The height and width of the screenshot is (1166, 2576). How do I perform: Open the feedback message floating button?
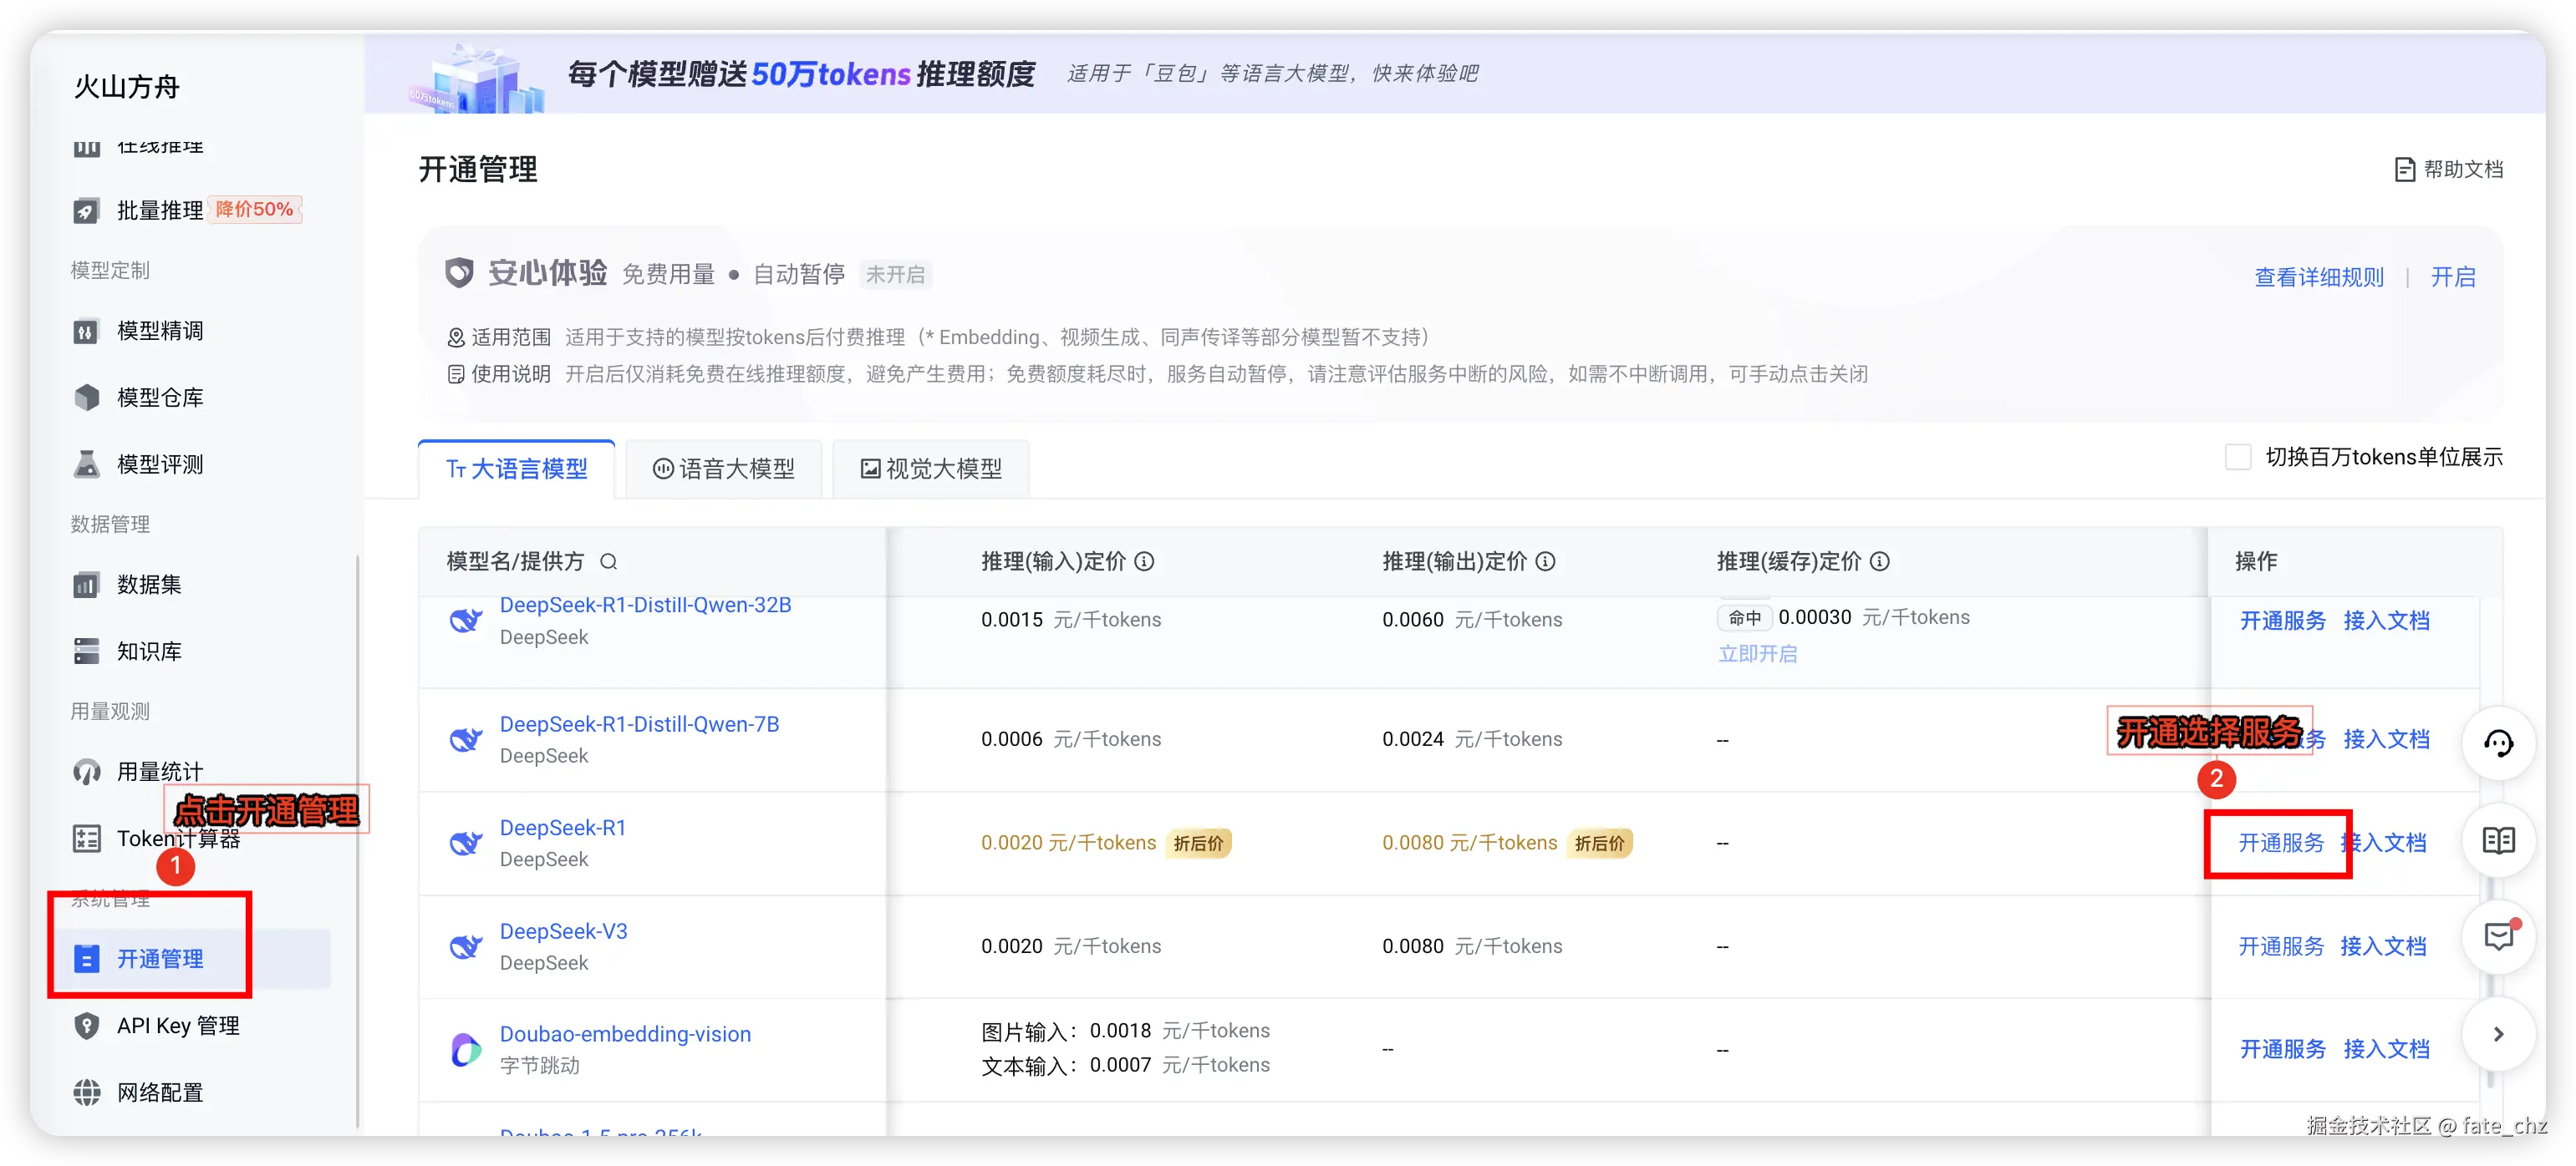click(2498, 936)
